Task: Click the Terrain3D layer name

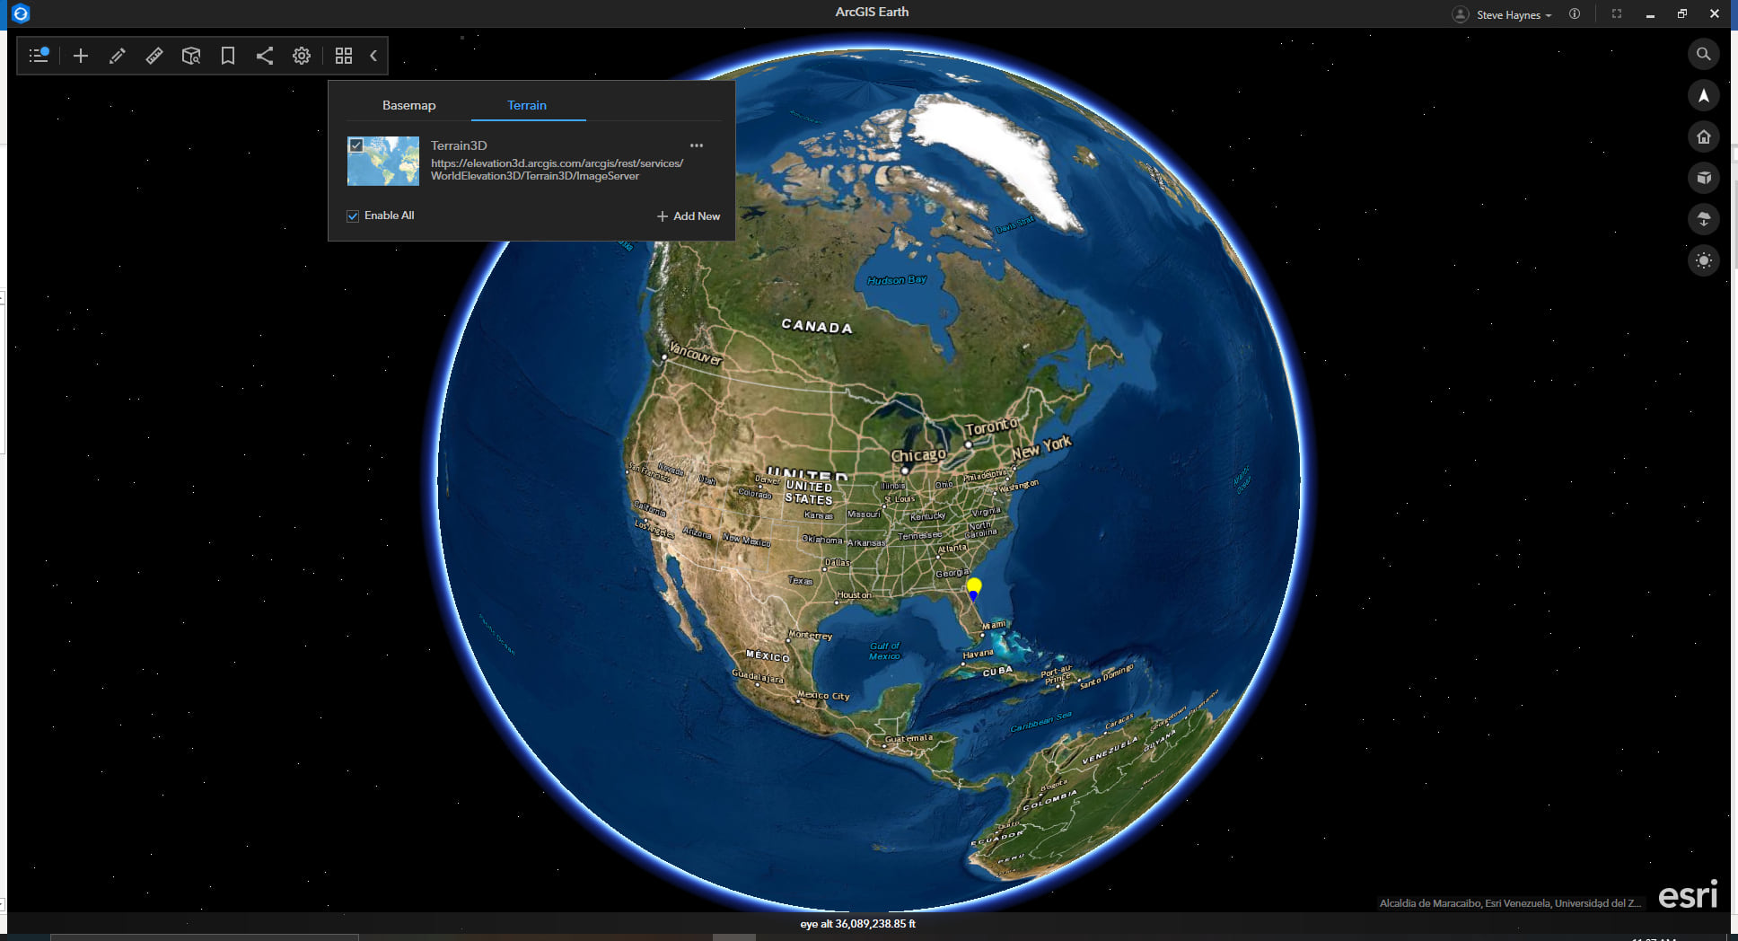Action: click(x=459, y=145)
